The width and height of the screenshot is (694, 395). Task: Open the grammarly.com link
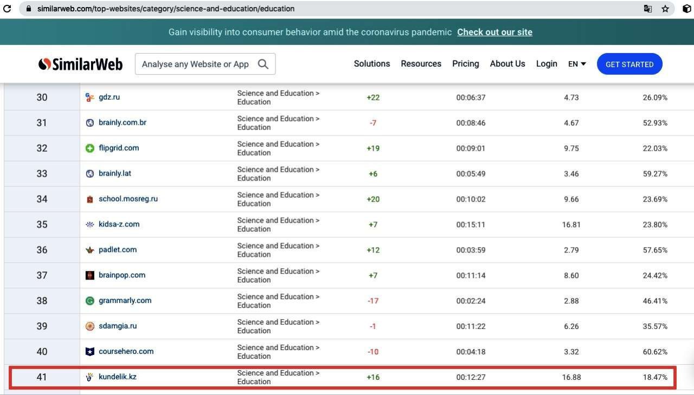tap(125, 301)
